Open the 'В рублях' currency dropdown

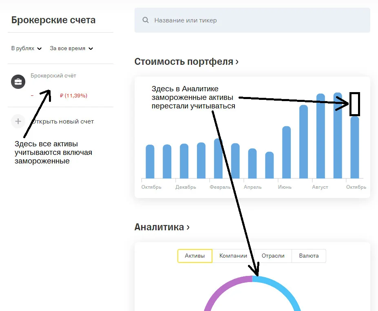pyautogui.click(x=27, y=49)
